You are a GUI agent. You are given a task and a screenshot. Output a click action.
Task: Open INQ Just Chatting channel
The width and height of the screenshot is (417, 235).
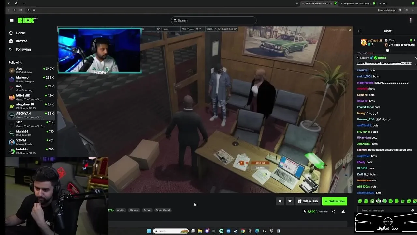pos(31,88)
